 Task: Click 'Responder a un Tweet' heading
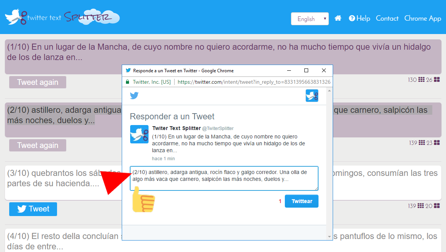coord(172,117)
